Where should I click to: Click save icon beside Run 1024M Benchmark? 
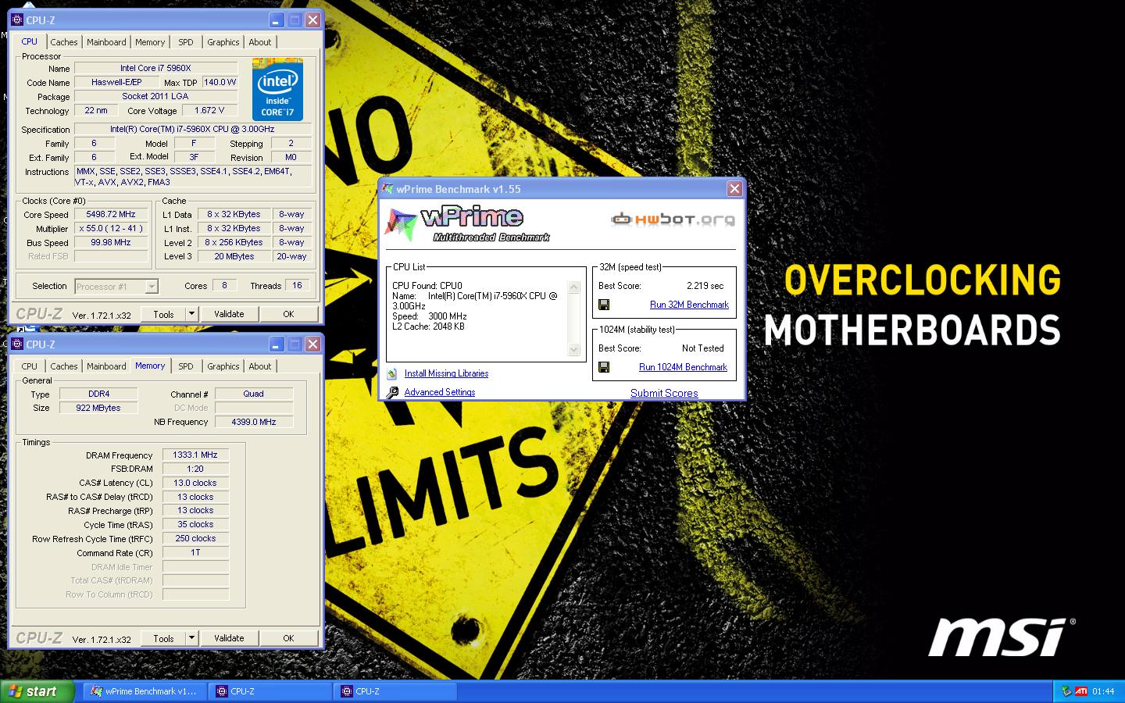pyautogui.click(x=604, y=367)
